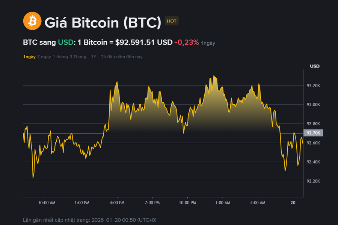Viewport: 338px width, 225px height.
Task: Switch chart to 1Y range
Action: (x=94, y=57)
